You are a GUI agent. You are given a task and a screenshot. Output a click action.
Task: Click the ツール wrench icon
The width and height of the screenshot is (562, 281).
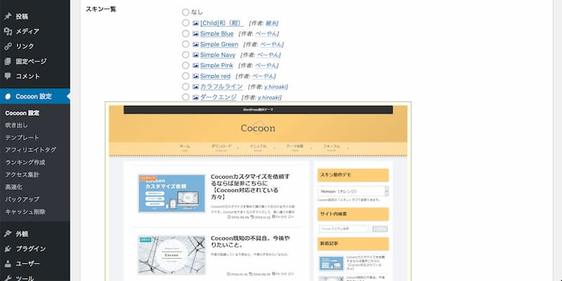pyautogui.click(x=8, y=277)
